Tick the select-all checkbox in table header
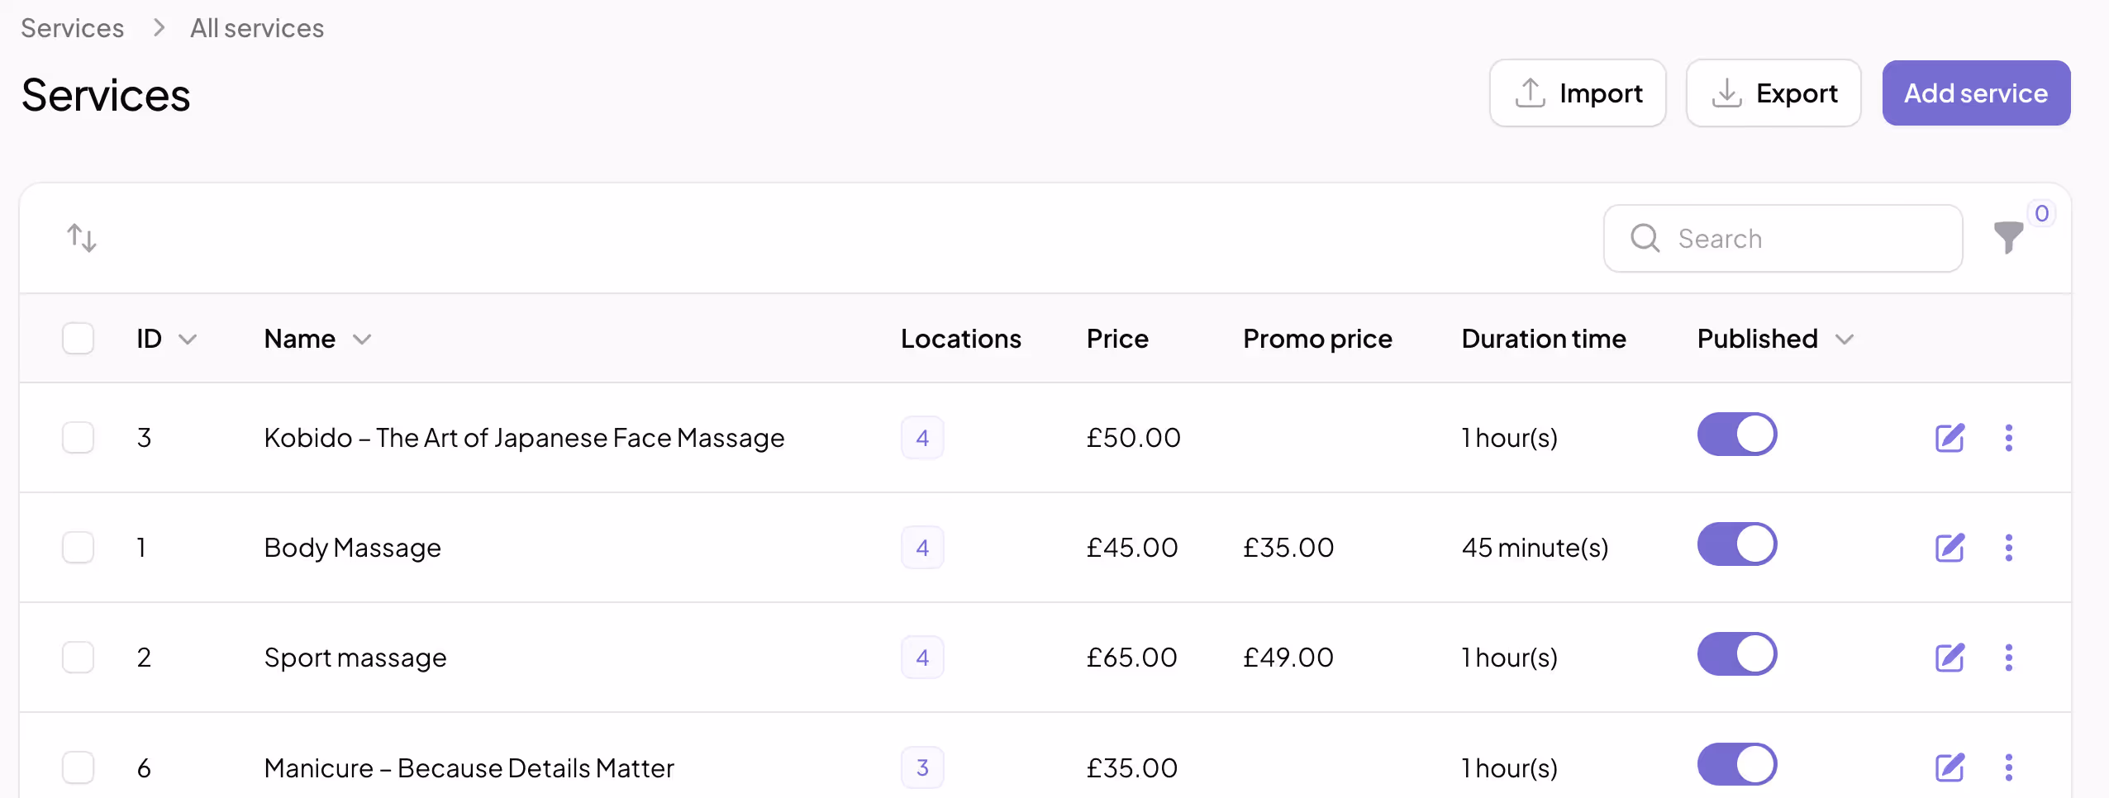Image resolution: width=2109 pixels, height=798 pixels. pyautogui.click(x=79, y=339)
